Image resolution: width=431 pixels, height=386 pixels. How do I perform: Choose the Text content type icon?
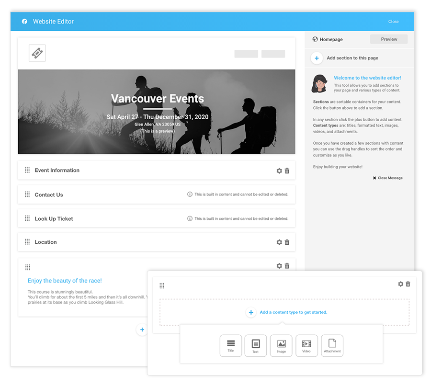(256, 345)
